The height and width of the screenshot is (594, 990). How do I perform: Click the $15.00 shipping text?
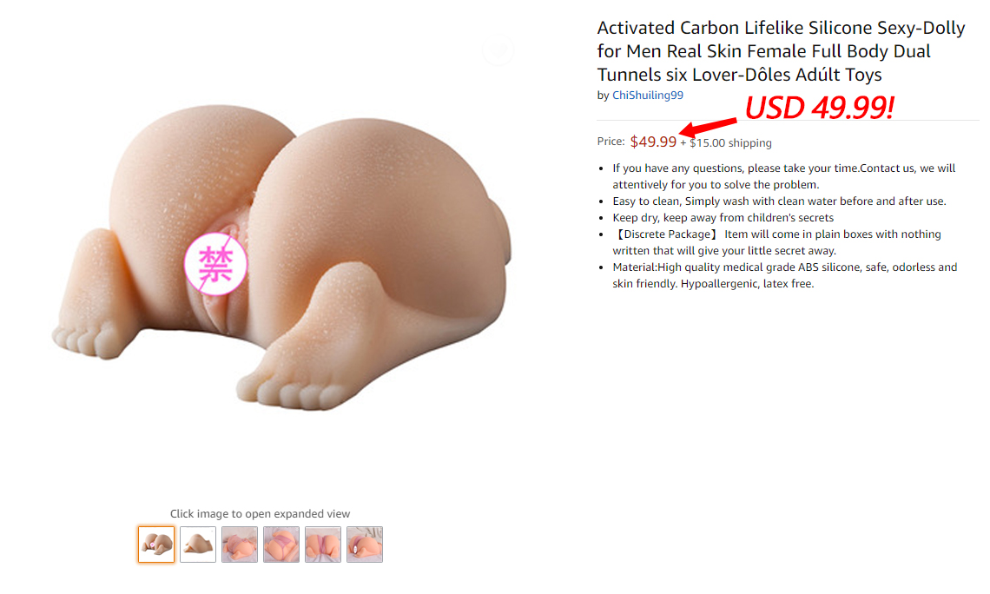click(730, 142)
